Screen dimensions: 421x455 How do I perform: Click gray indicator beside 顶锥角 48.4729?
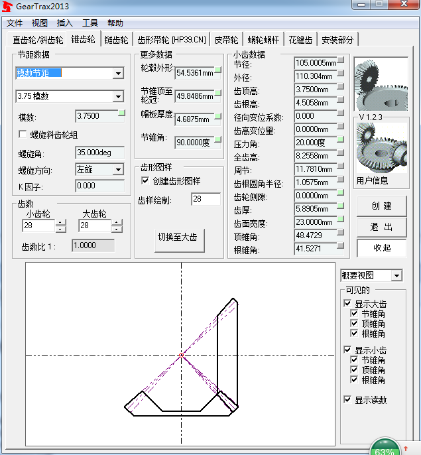click(x=341, y=232)
